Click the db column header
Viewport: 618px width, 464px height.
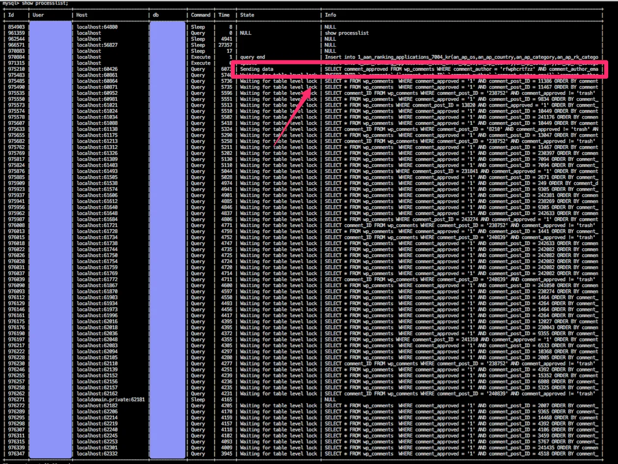tap(156, 15)
